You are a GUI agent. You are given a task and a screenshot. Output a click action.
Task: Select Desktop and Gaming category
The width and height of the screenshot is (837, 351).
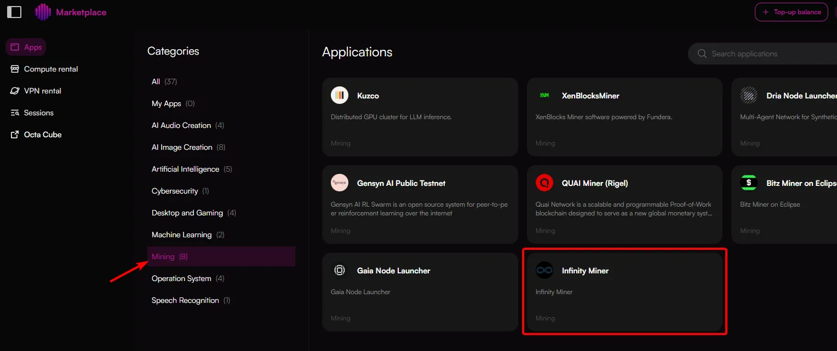pyautogui.click(x=194, y=213)
